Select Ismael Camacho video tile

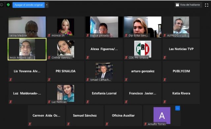point(104,71)
